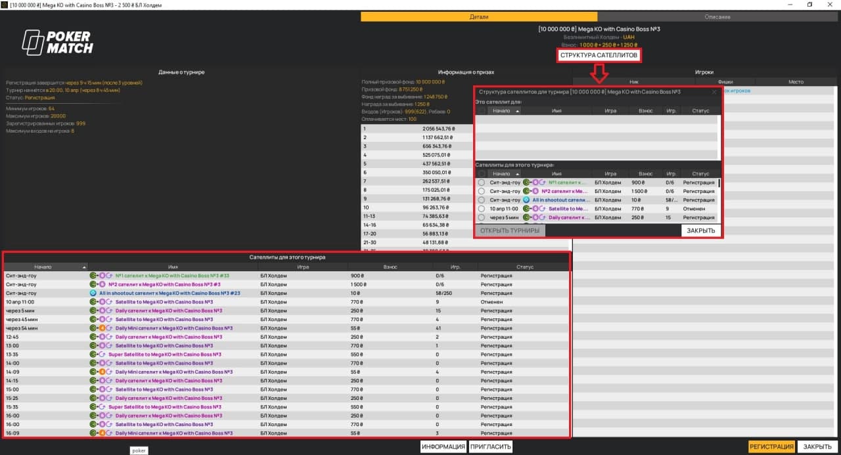The image size is (841, 455).
Task: Click the purple circle icon in the dialog's №2 сателит row
Action: 535,191
